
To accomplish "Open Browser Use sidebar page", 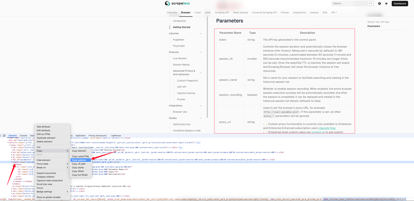I will coord(180,112).
